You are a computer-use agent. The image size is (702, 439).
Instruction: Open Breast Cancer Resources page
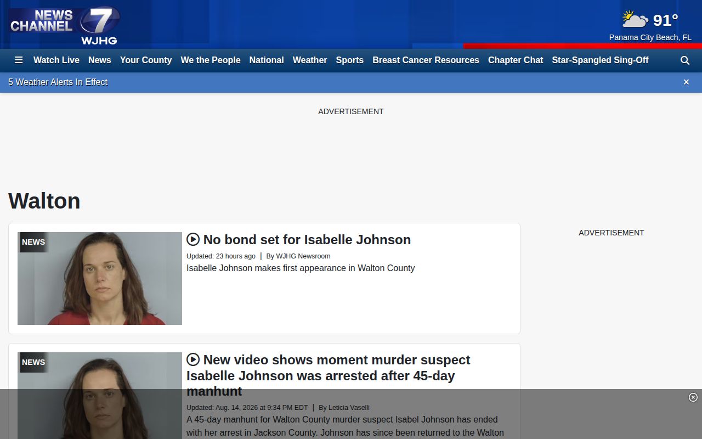point(426,60)
